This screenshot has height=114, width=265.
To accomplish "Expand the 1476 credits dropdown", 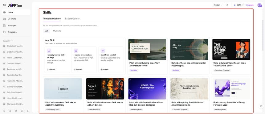I will pyautogui.click(x=239, y=5).
